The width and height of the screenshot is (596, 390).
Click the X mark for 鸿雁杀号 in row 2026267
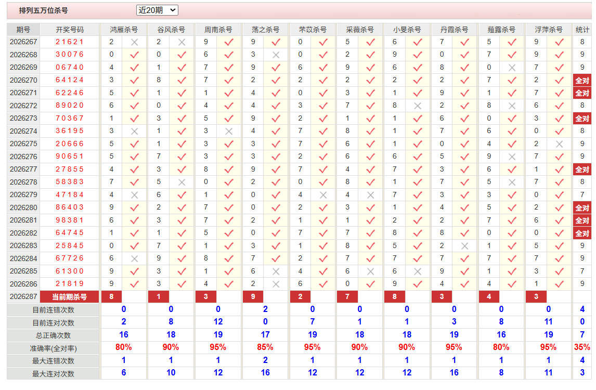pyautogui.click(x=134, y=42)
